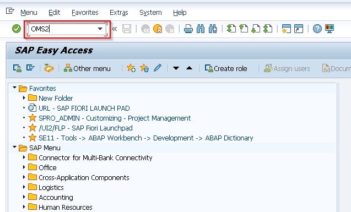
Task: Select the Cross-Application Components label
Action: click(x=84, y=177)
